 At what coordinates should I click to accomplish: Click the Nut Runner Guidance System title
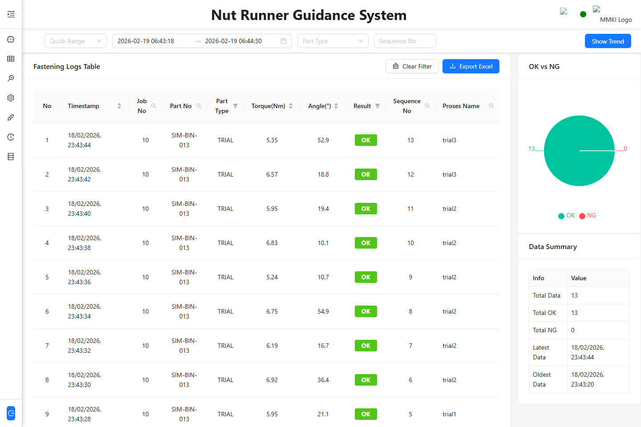click(x=309, y=15)
